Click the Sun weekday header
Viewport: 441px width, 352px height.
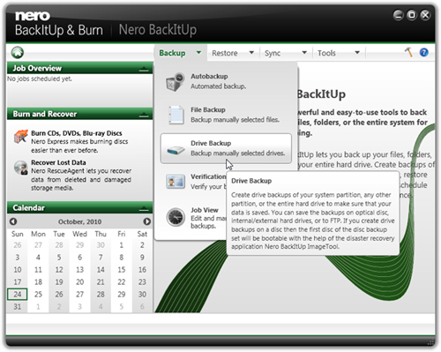coord(18,234)
